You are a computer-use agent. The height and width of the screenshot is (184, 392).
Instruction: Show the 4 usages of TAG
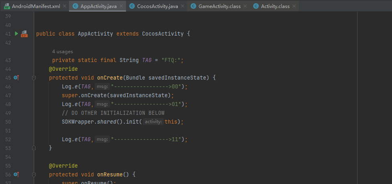pyautogui.click(x=63, y=52)
